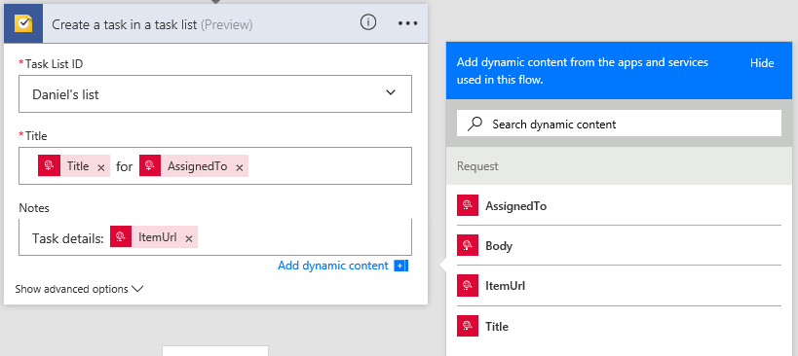Viewport: 798px width, 356px height.
Task: Hide the dynamic content panel
Action: [x=762, y=63]
